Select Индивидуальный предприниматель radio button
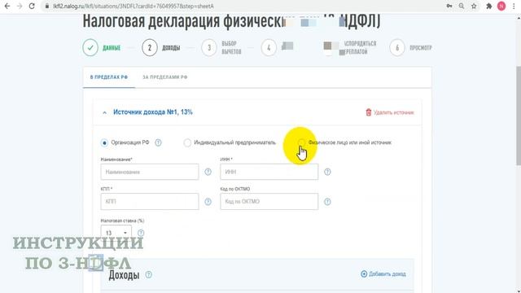 click(x=187, y=143)
